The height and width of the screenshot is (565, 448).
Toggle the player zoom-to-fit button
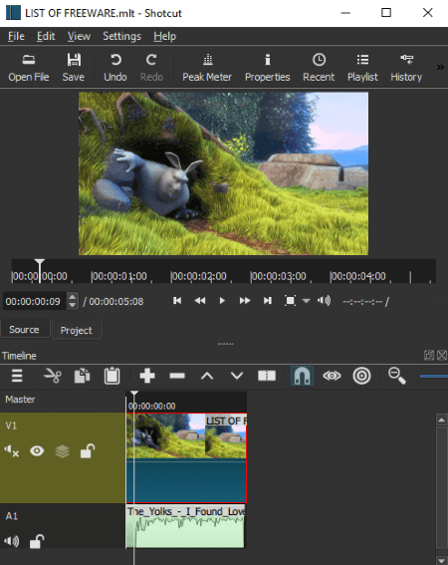point(290,301)
